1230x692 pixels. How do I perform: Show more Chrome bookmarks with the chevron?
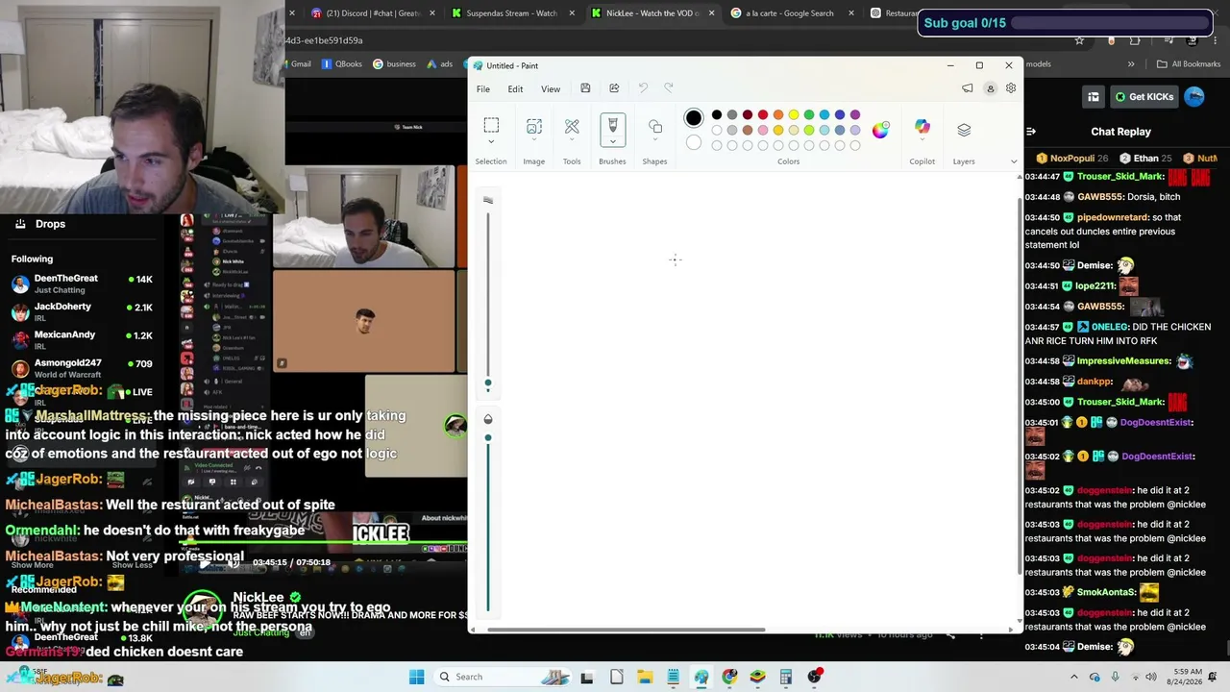pos(1131,64)
